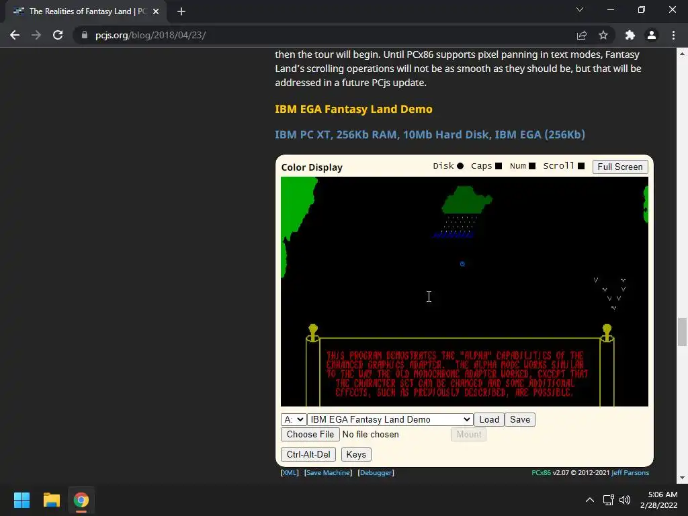The width and height of the screenshot is (688, 516).
Task: Open the tab search chevron
Action: pos(580,9)
